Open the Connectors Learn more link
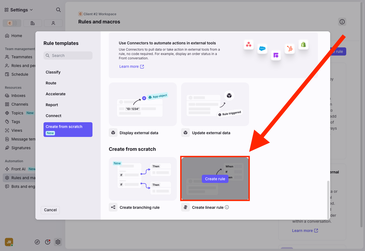 (x=131, y=66)
